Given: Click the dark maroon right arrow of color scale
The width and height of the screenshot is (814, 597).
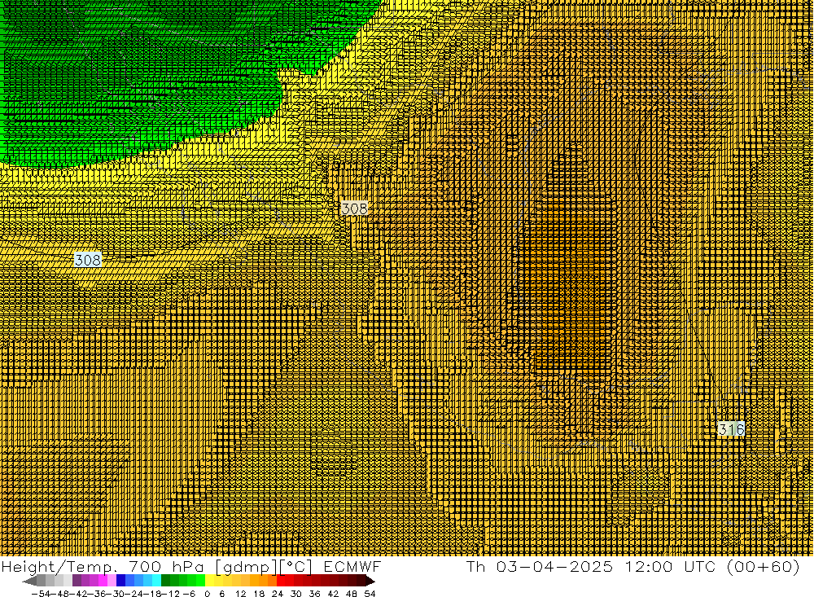Looking at the screenshot, I should 370,581.
